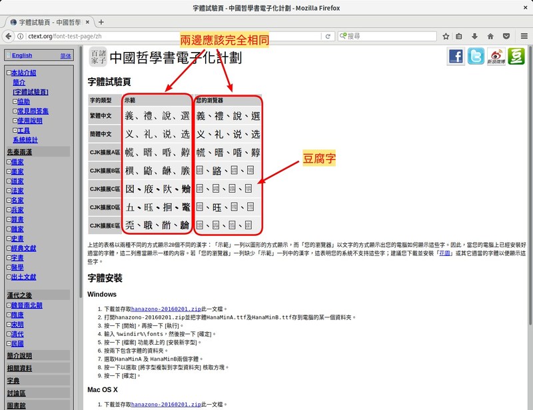Open the Sina Weibo share icon

496,57
